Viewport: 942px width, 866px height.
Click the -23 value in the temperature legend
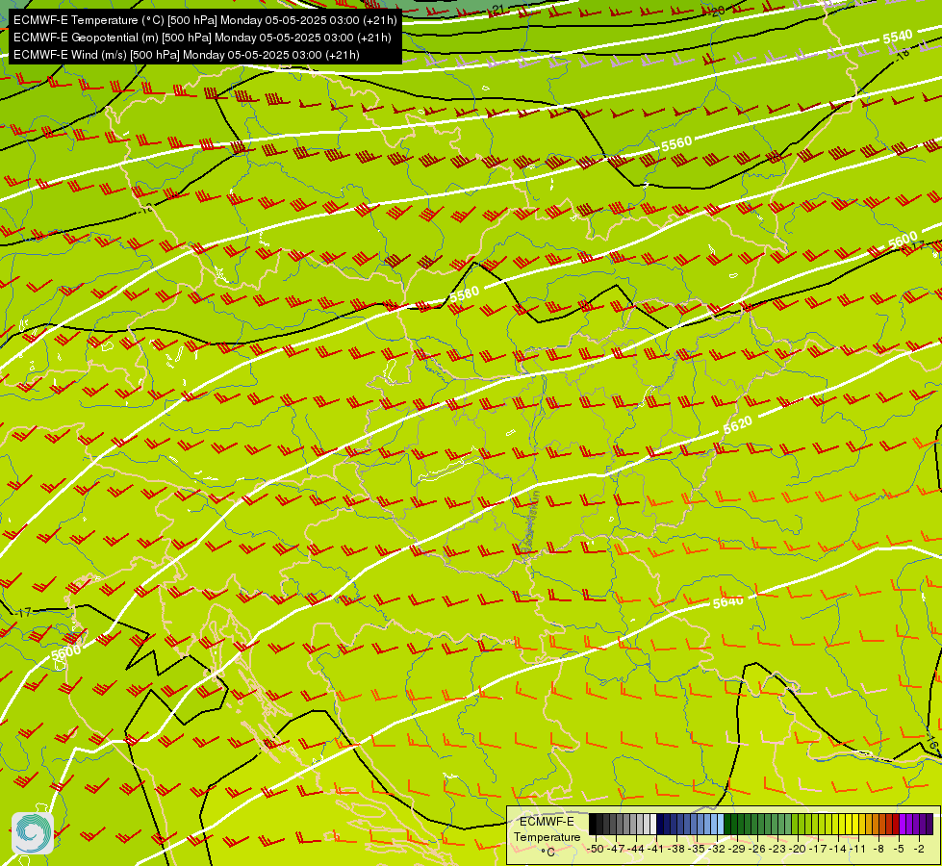(x=777, y=849)
